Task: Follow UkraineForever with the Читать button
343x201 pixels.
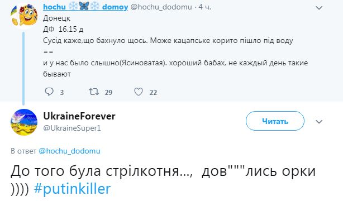Action: click(x=275, y=121)
